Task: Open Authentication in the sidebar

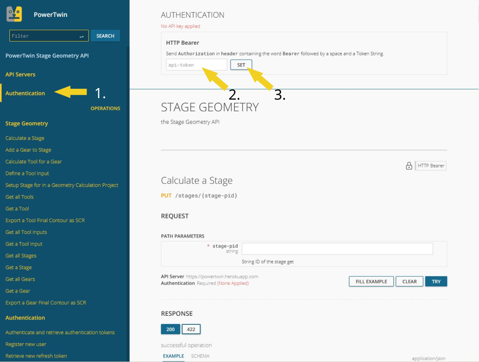Action: 25,93
